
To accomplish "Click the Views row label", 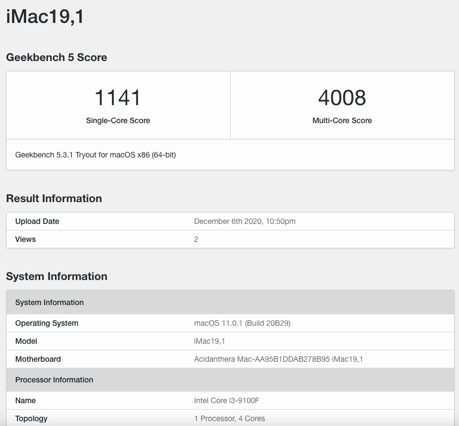I will click(26, 239).
